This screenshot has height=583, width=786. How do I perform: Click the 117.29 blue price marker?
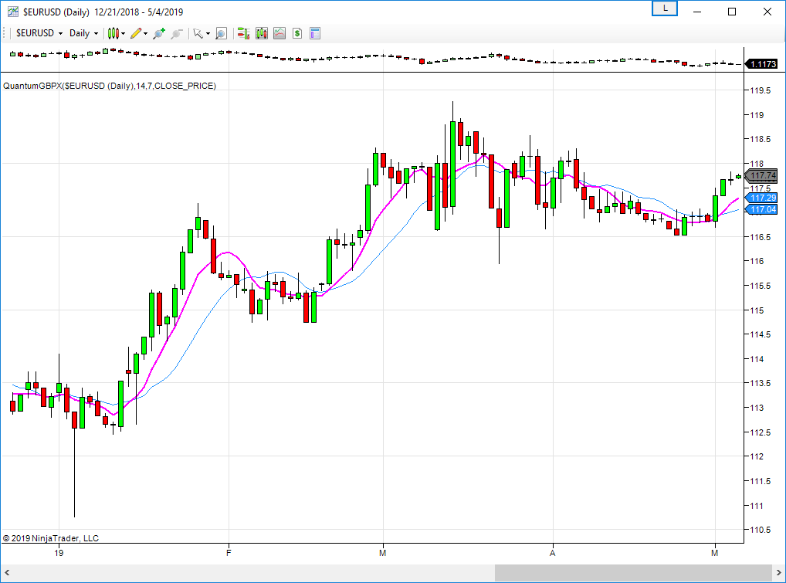(761, 198)
